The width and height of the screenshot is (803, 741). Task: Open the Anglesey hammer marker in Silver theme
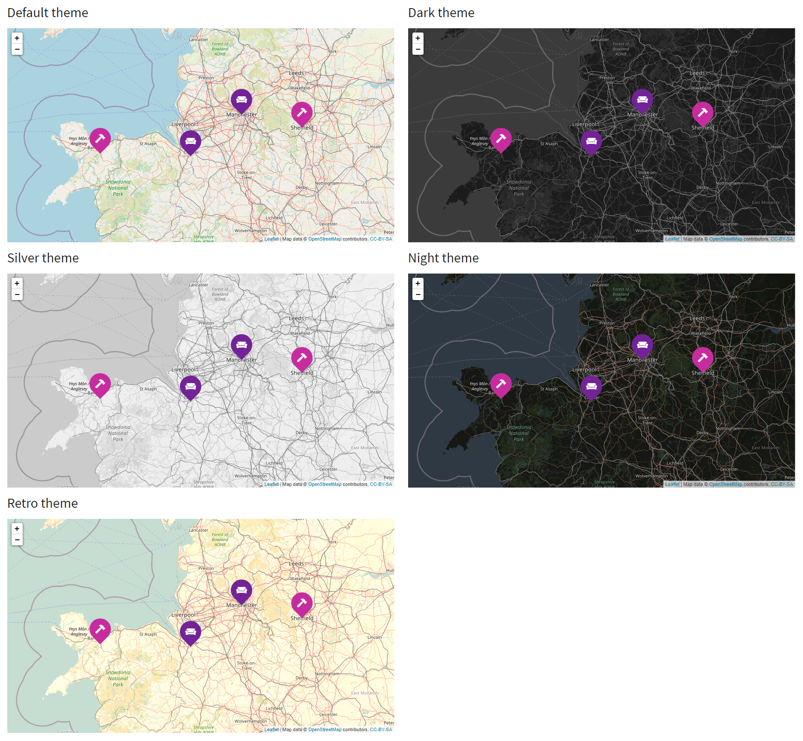(100, 385)
